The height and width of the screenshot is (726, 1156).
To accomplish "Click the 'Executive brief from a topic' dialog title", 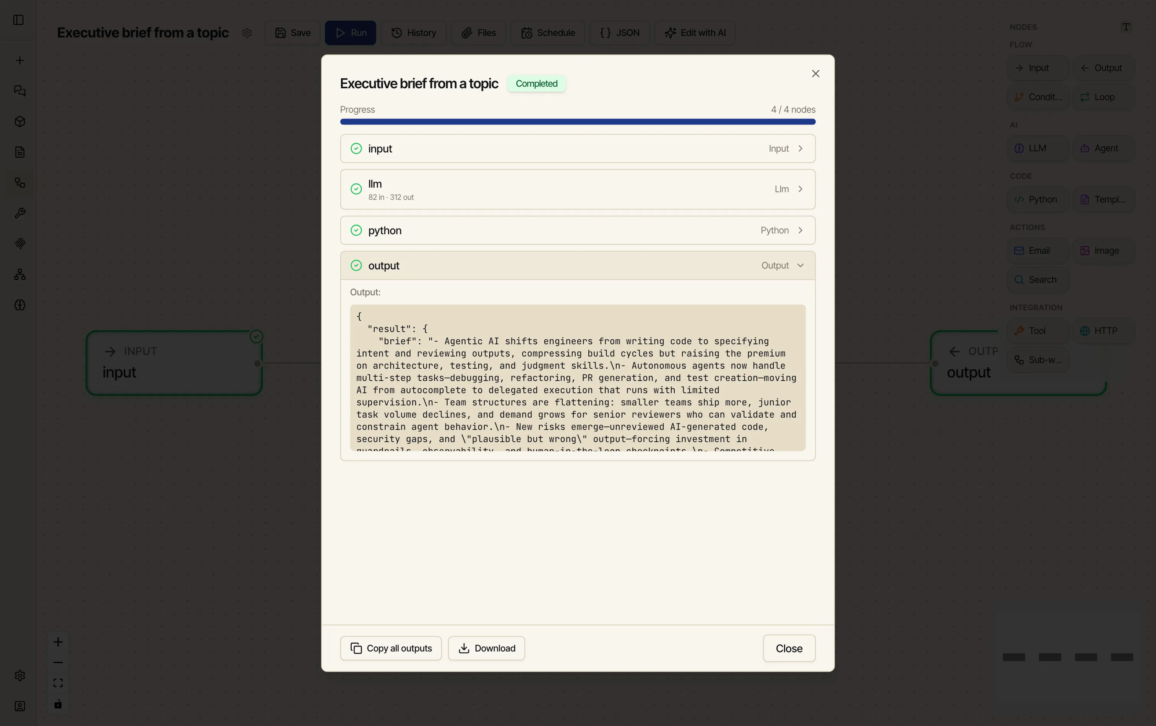I will [x=419, y=84].
